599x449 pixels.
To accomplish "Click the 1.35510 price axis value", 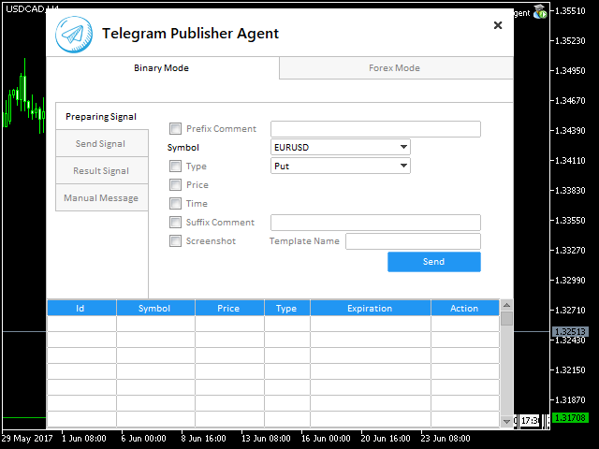I will click(570, 10).
